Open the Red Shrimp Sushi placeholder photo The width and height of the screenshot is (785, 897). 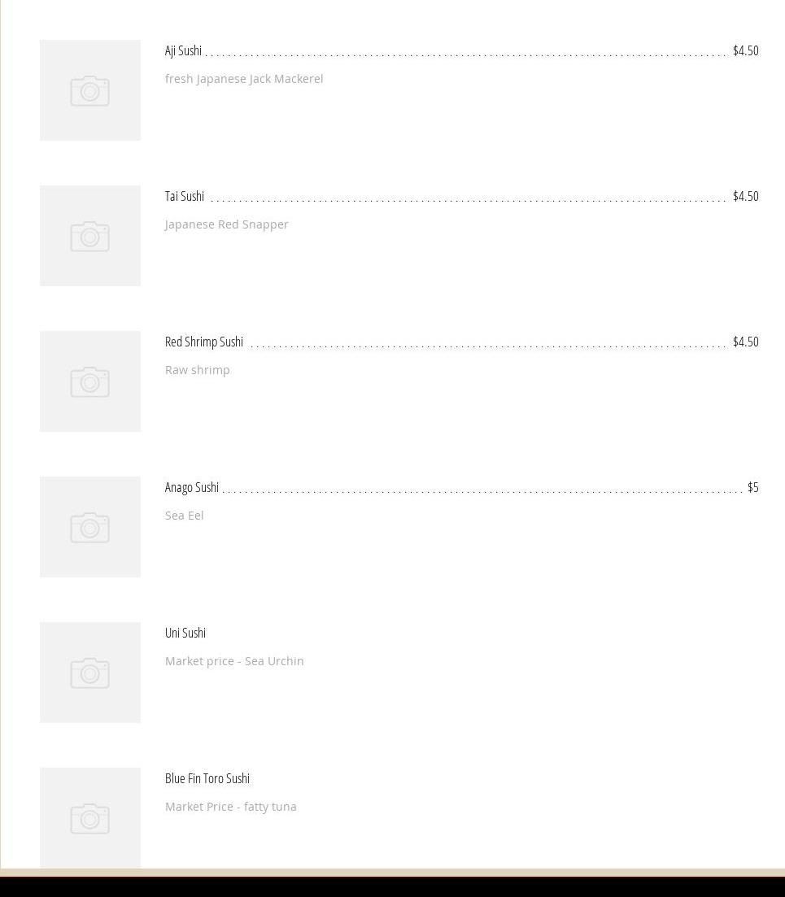click(90, 381)
